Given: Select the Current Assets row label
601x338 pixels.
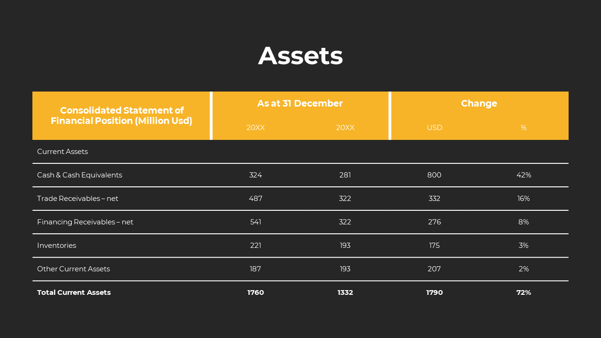Looking at the screenshot, I should click(62, 152).
